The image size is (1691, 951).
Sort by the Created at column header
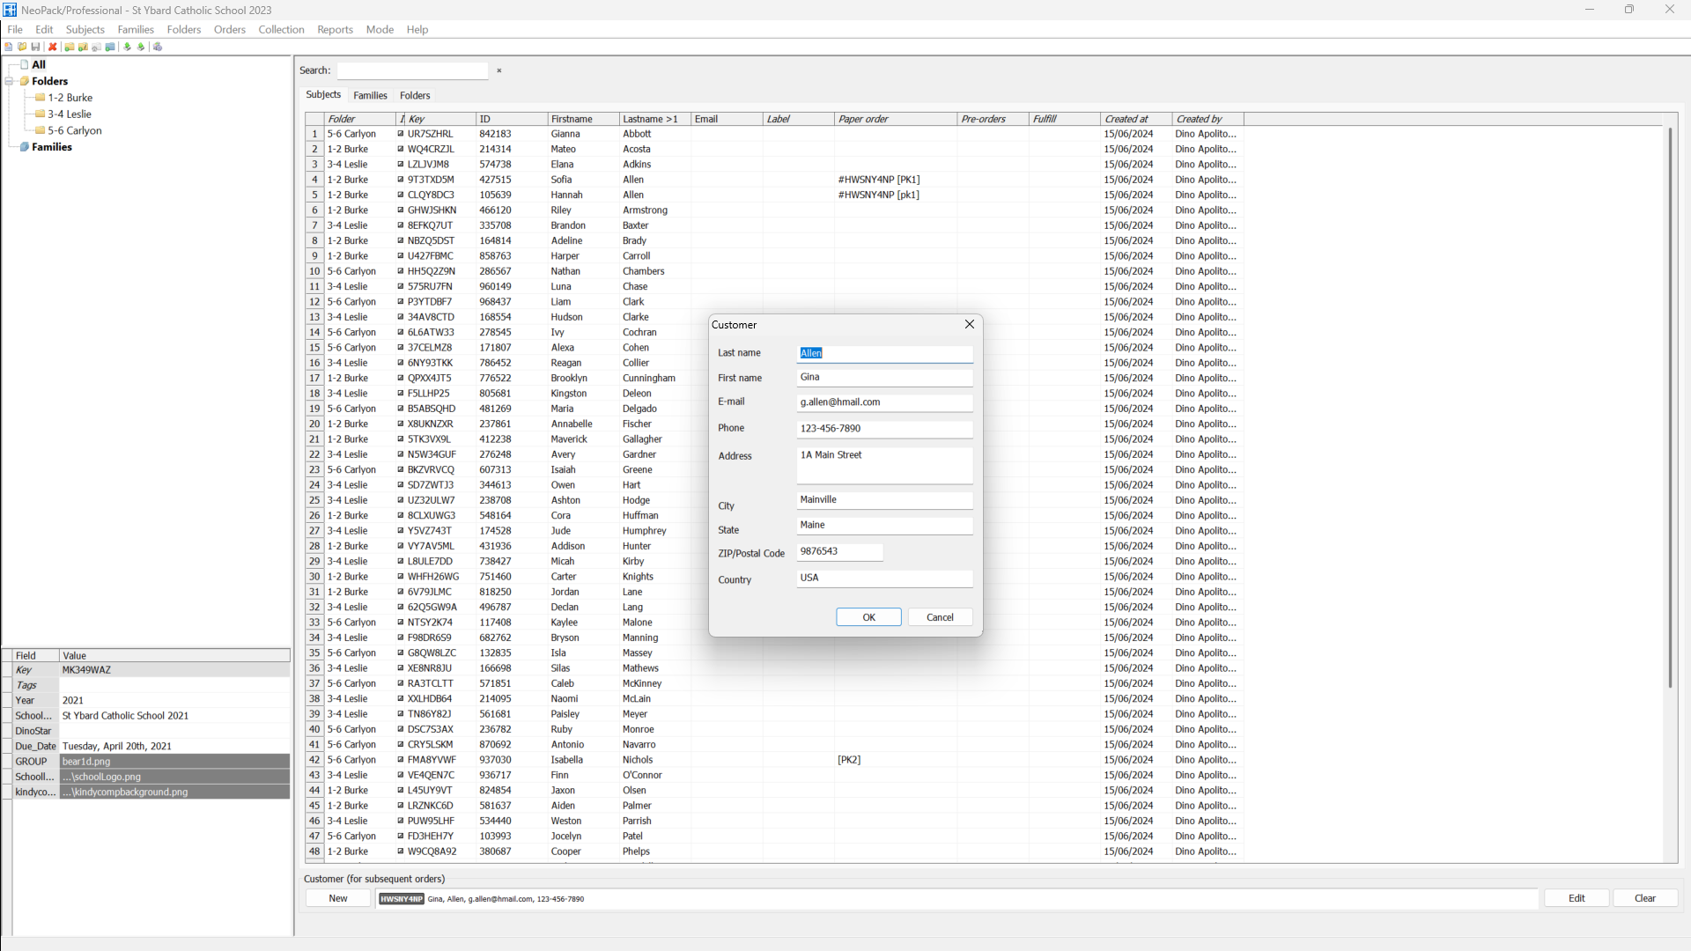[1136, 119]
